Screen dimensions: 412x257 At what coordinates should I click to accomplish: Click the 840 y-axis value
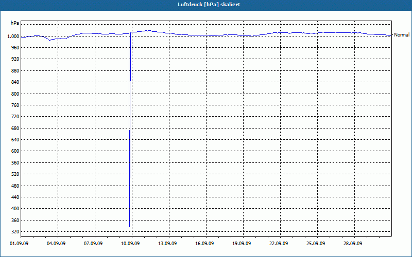click(15, 82)
